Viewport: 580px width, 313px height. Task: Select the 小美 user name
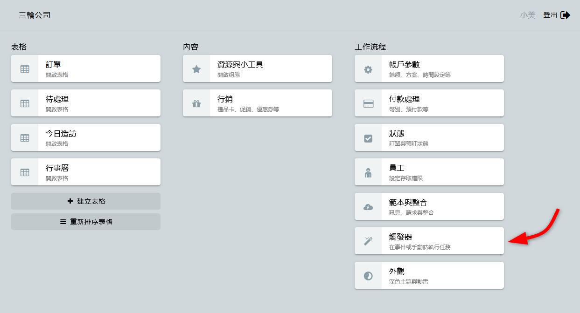(x=528, y=15)
